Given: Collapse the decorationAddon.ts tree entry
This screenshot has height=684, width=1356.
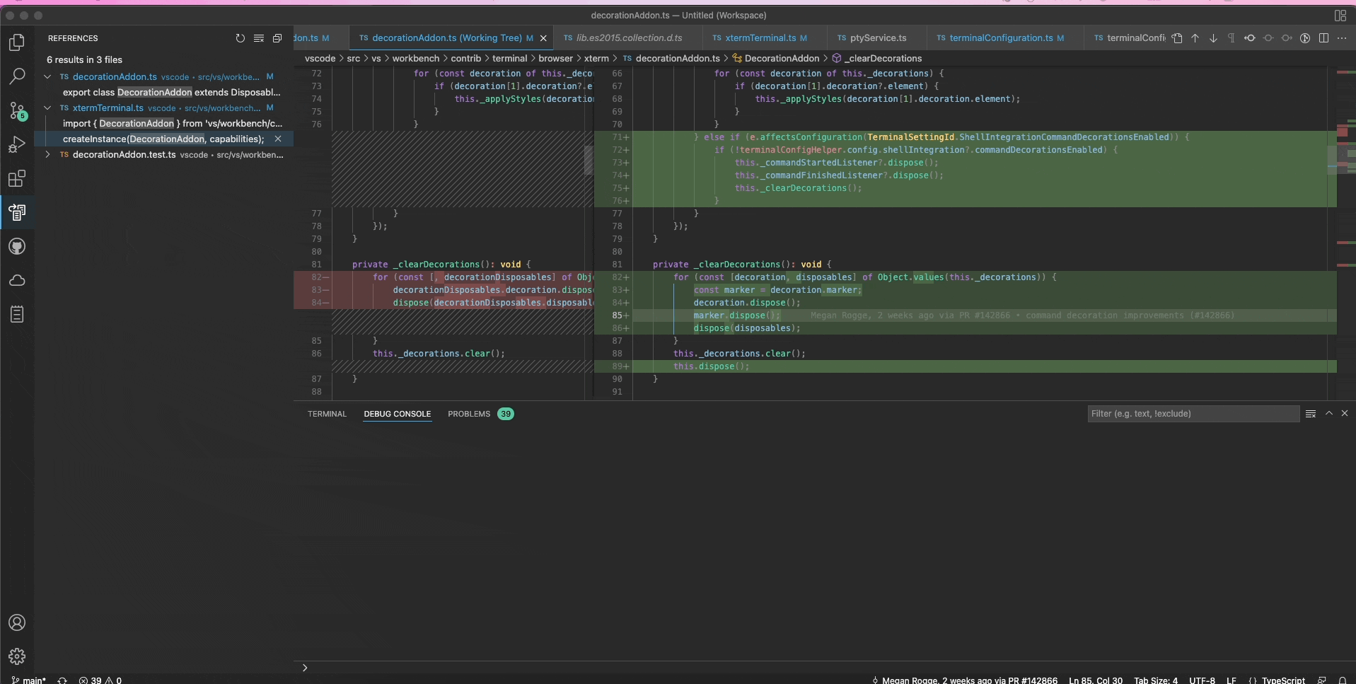Looking at the screenshot, I should click(47, 76).
